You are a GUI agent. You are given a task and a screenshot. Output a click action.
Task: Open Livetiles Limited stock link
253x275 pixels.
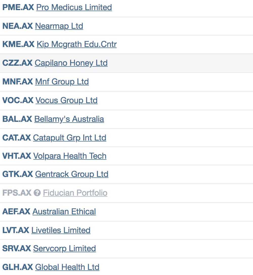tap(61, 230)
